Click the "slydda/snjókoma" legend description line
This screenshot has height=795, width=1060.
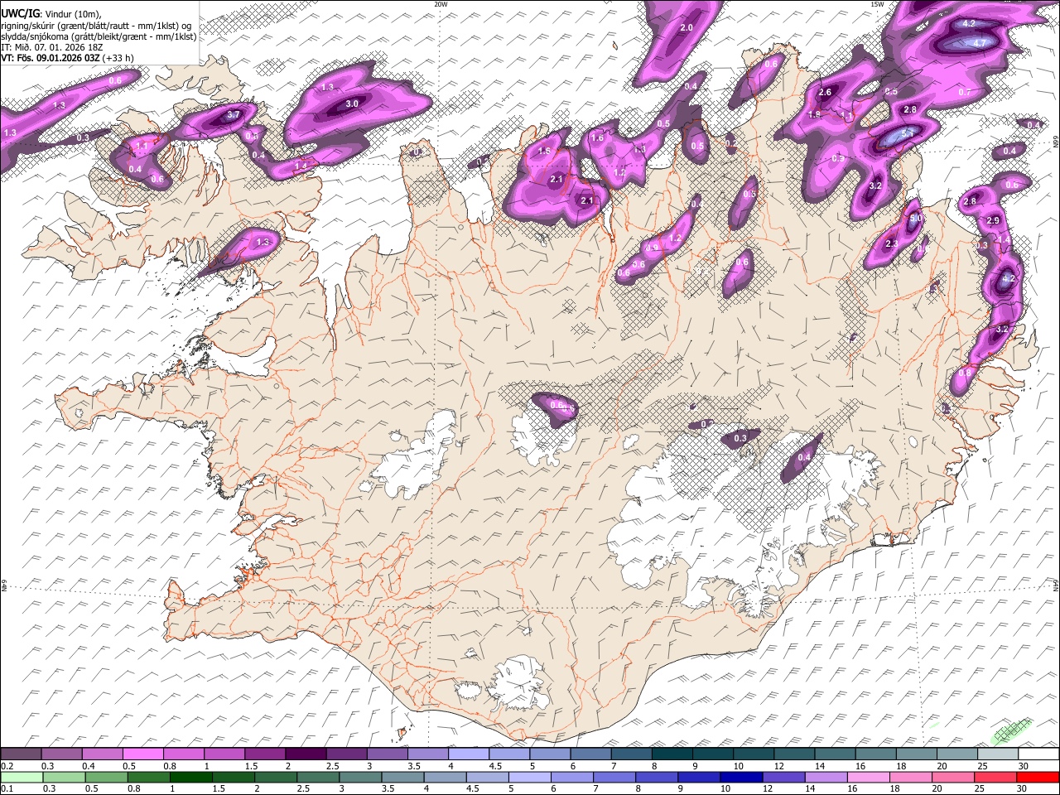coord(98,36)
